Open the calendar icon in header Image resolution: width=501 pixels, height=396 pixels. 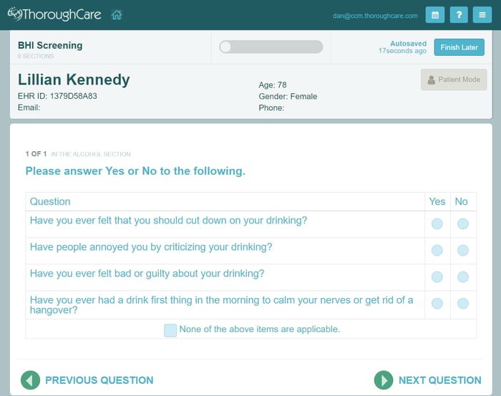(434, 15)
